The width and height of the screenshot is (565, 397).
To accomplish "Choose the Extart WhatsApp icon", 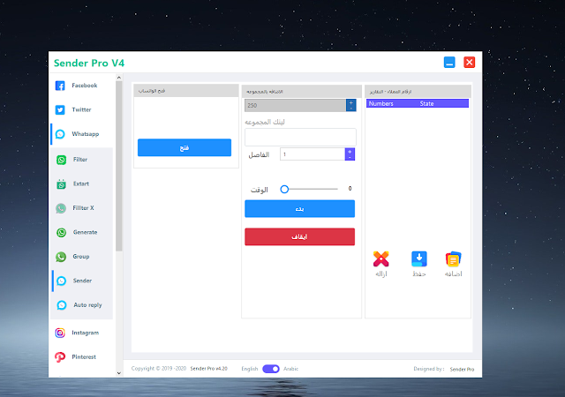I will [61, 184].
